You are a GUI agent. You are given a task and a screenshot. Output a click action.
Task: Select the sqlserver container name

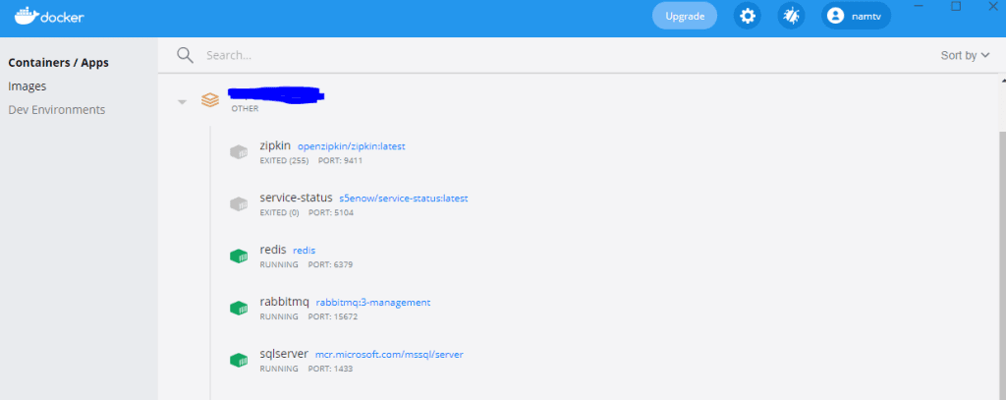[284, 354]
